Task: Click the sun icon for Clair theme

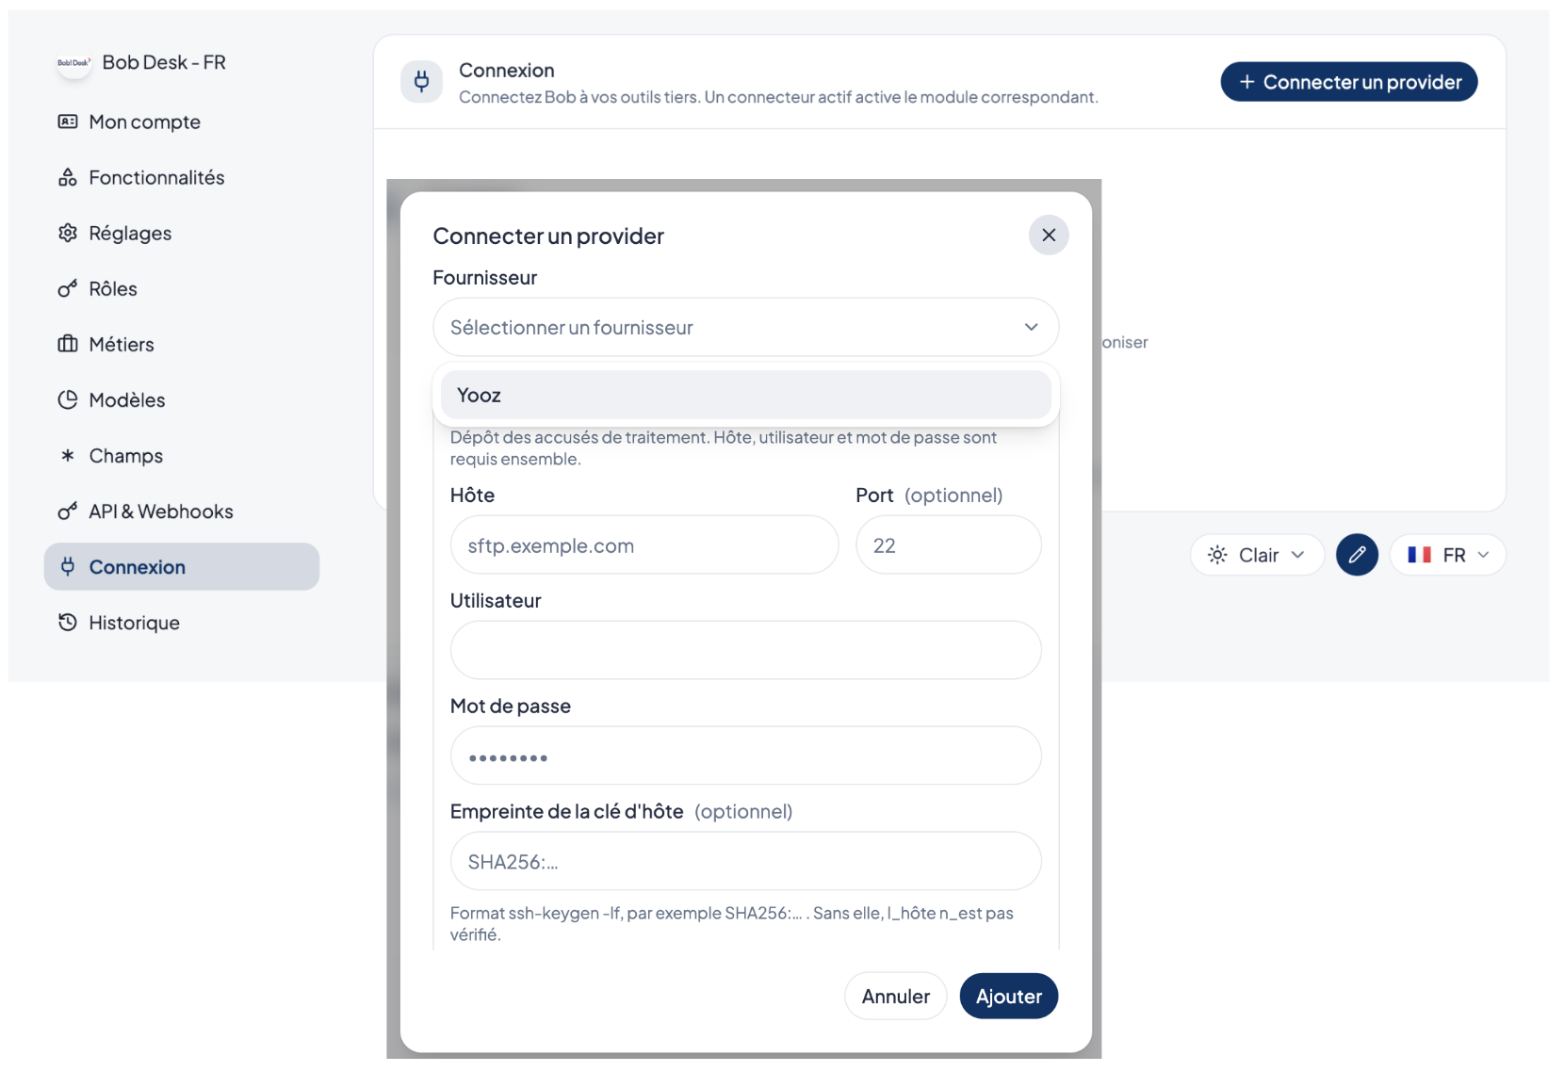Action: tap(1217, 555)
